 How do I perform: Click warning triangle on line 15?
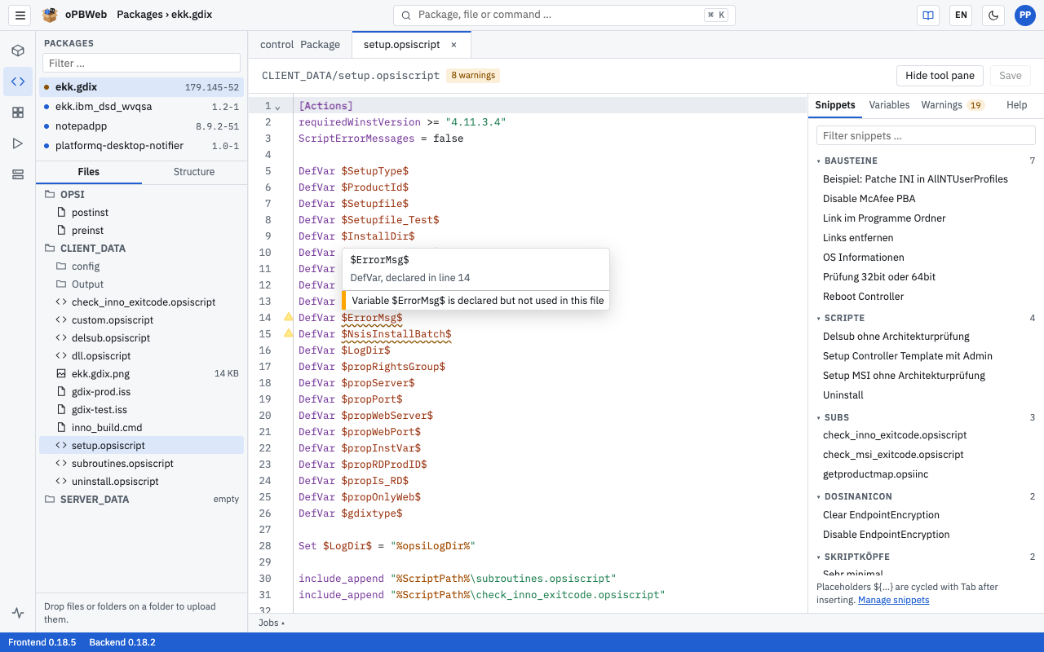click(x=288, y=333)
